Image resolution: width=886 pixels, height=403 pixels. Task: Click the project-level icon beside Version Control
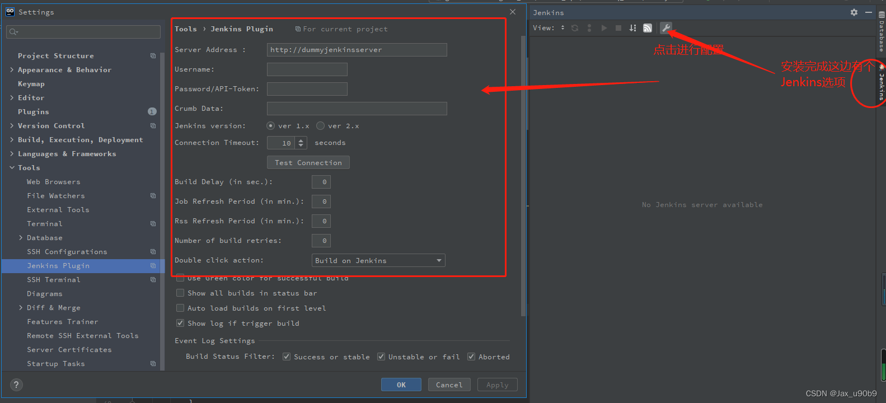click(153, 126)
